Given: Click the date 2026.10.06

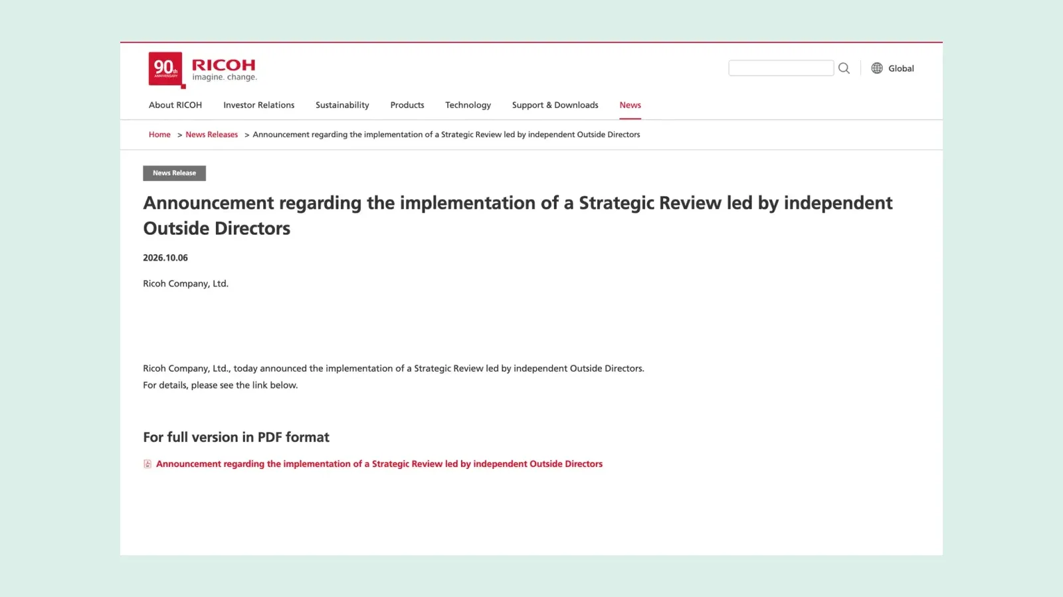Looking at the screenshot, I should 165,258.
